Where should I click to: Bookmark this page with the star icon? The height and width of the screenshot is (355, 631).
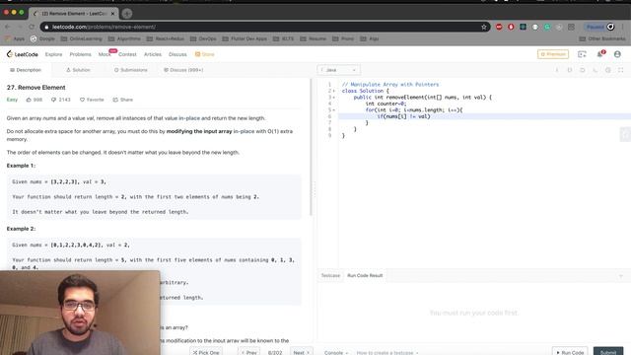[x=484, y=27]
